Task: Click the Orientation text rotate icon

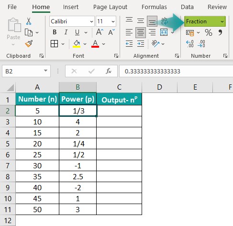Action: (155, 43)
